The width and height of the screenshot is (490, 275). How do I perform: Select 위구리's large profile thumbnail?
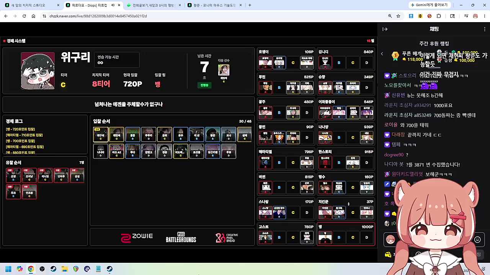(x=38, y=71)
